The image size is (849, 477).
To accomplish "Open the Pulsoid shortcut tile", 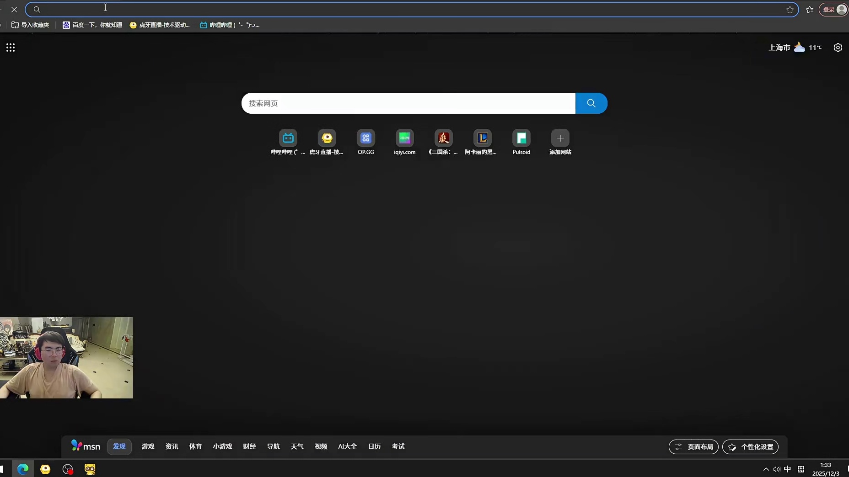I will pyautogui.click(x=521, y=138).
